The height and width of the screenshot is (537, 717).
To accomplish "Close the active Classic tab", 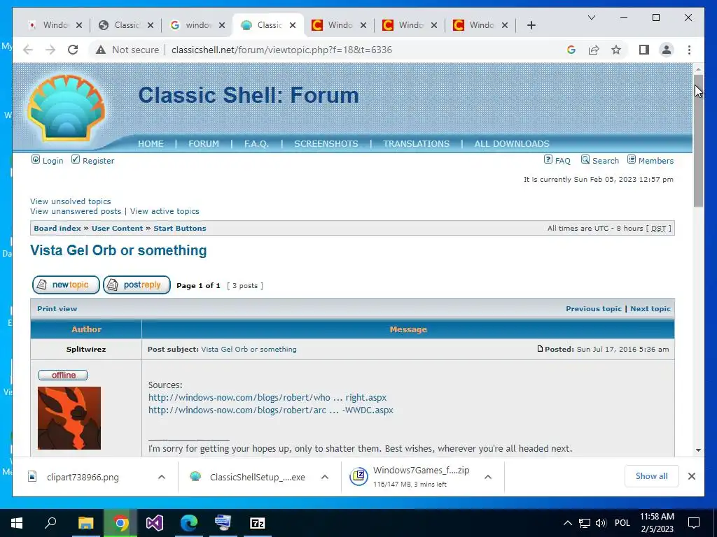I will coord(293,25).
